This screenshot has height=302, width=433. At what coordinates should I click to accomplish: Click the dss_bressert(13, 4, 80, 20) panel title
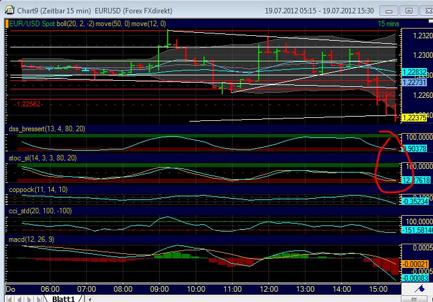(47, 129)
